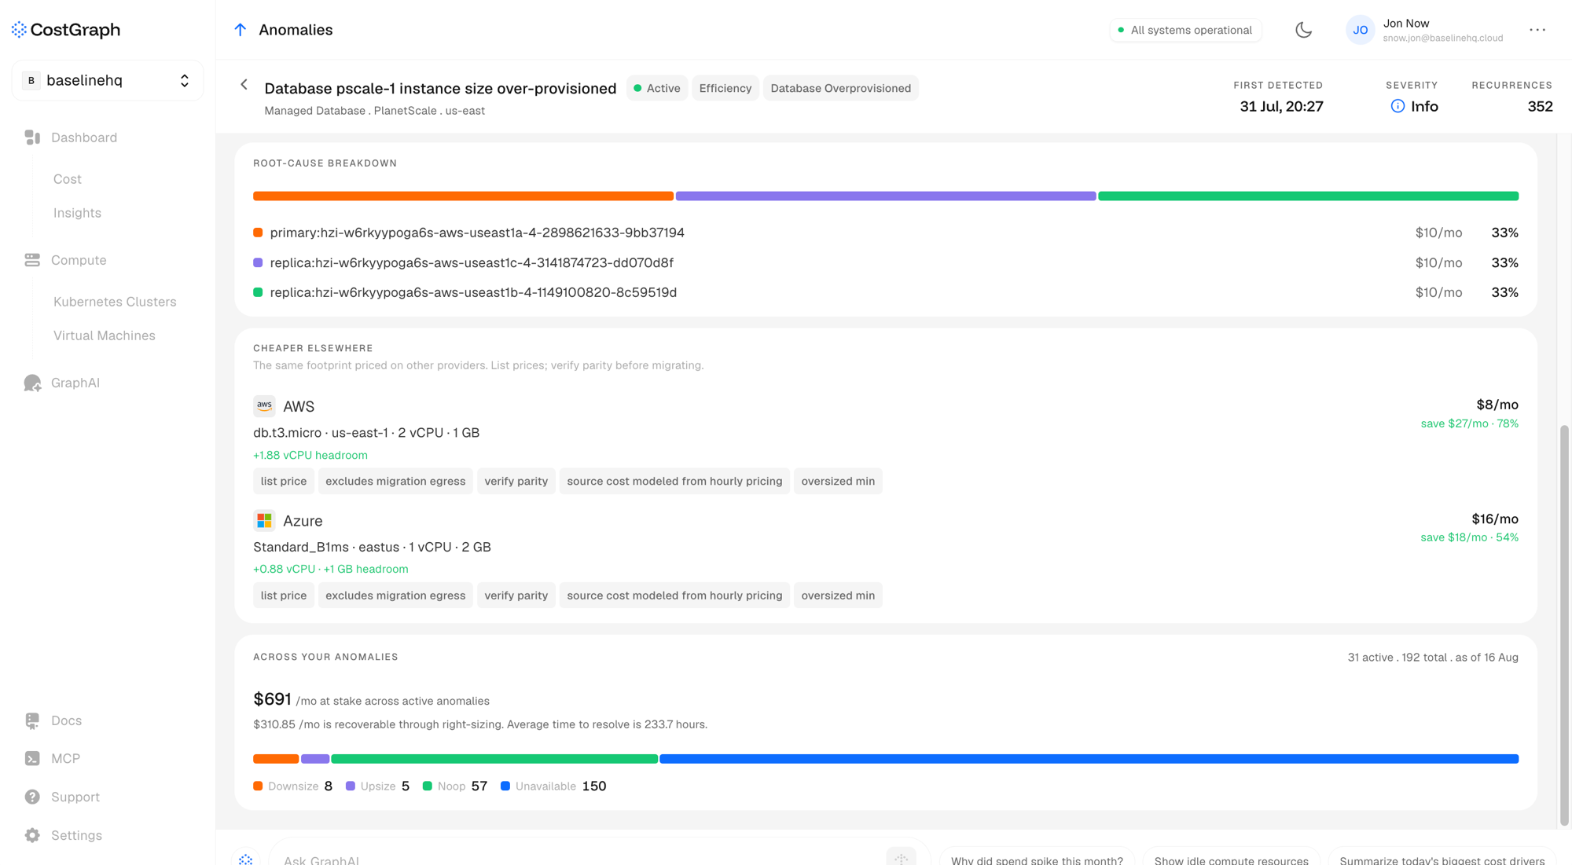Click the replica useast1c instance row
1572x865 pixels.
[886, 262]
